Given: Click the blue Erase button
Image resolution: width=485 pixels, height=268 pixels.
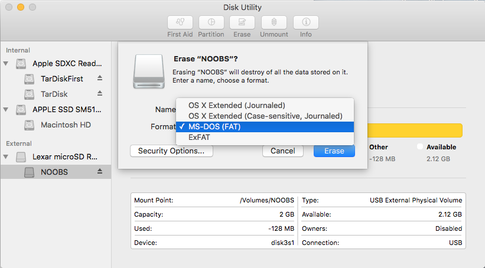Looking at the screenshot, I should tap(334, 151).
